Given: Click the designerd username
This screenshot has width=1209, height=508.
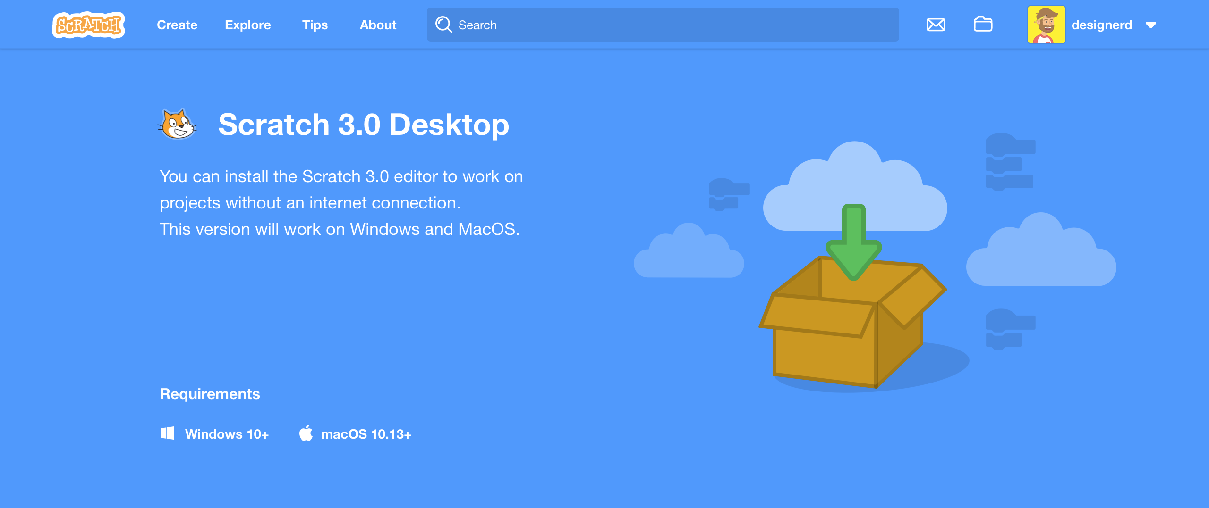Looking at the screenshot, I should click(1101, 25).
